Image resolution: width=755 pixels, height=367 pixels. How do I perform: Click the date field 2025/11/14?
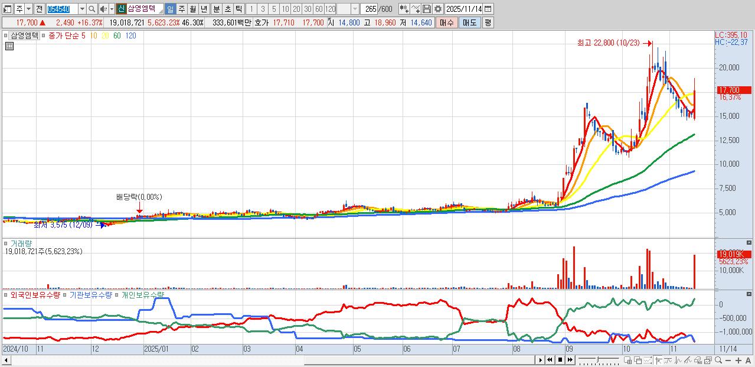click(x=465, y=9)
